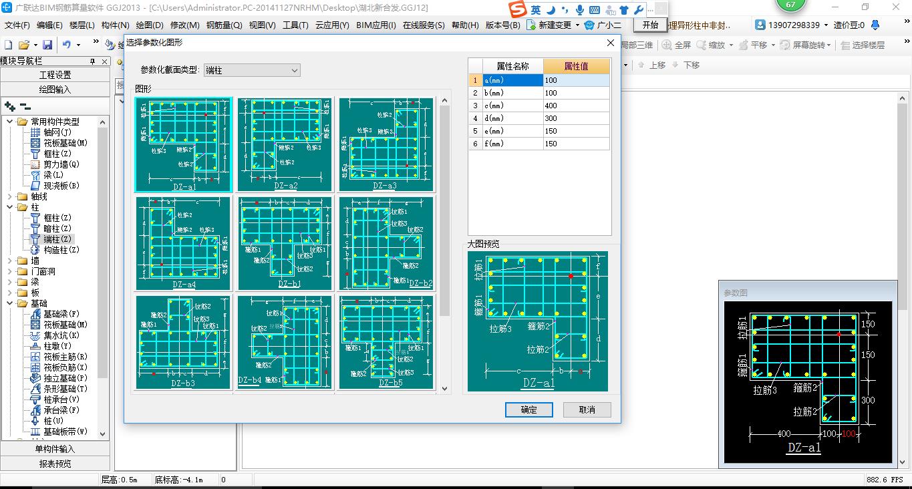Select the DZ-a2 shape thumbnail
Viewport: 912px width, 489px height.
(x=285, y=145)
